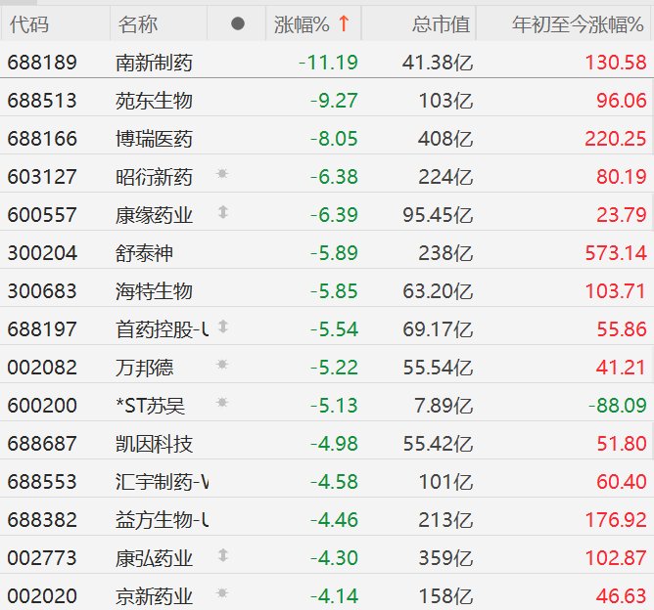Select the *ST苏吴 stock name
The image size is (654, 610).
[150, 406]
